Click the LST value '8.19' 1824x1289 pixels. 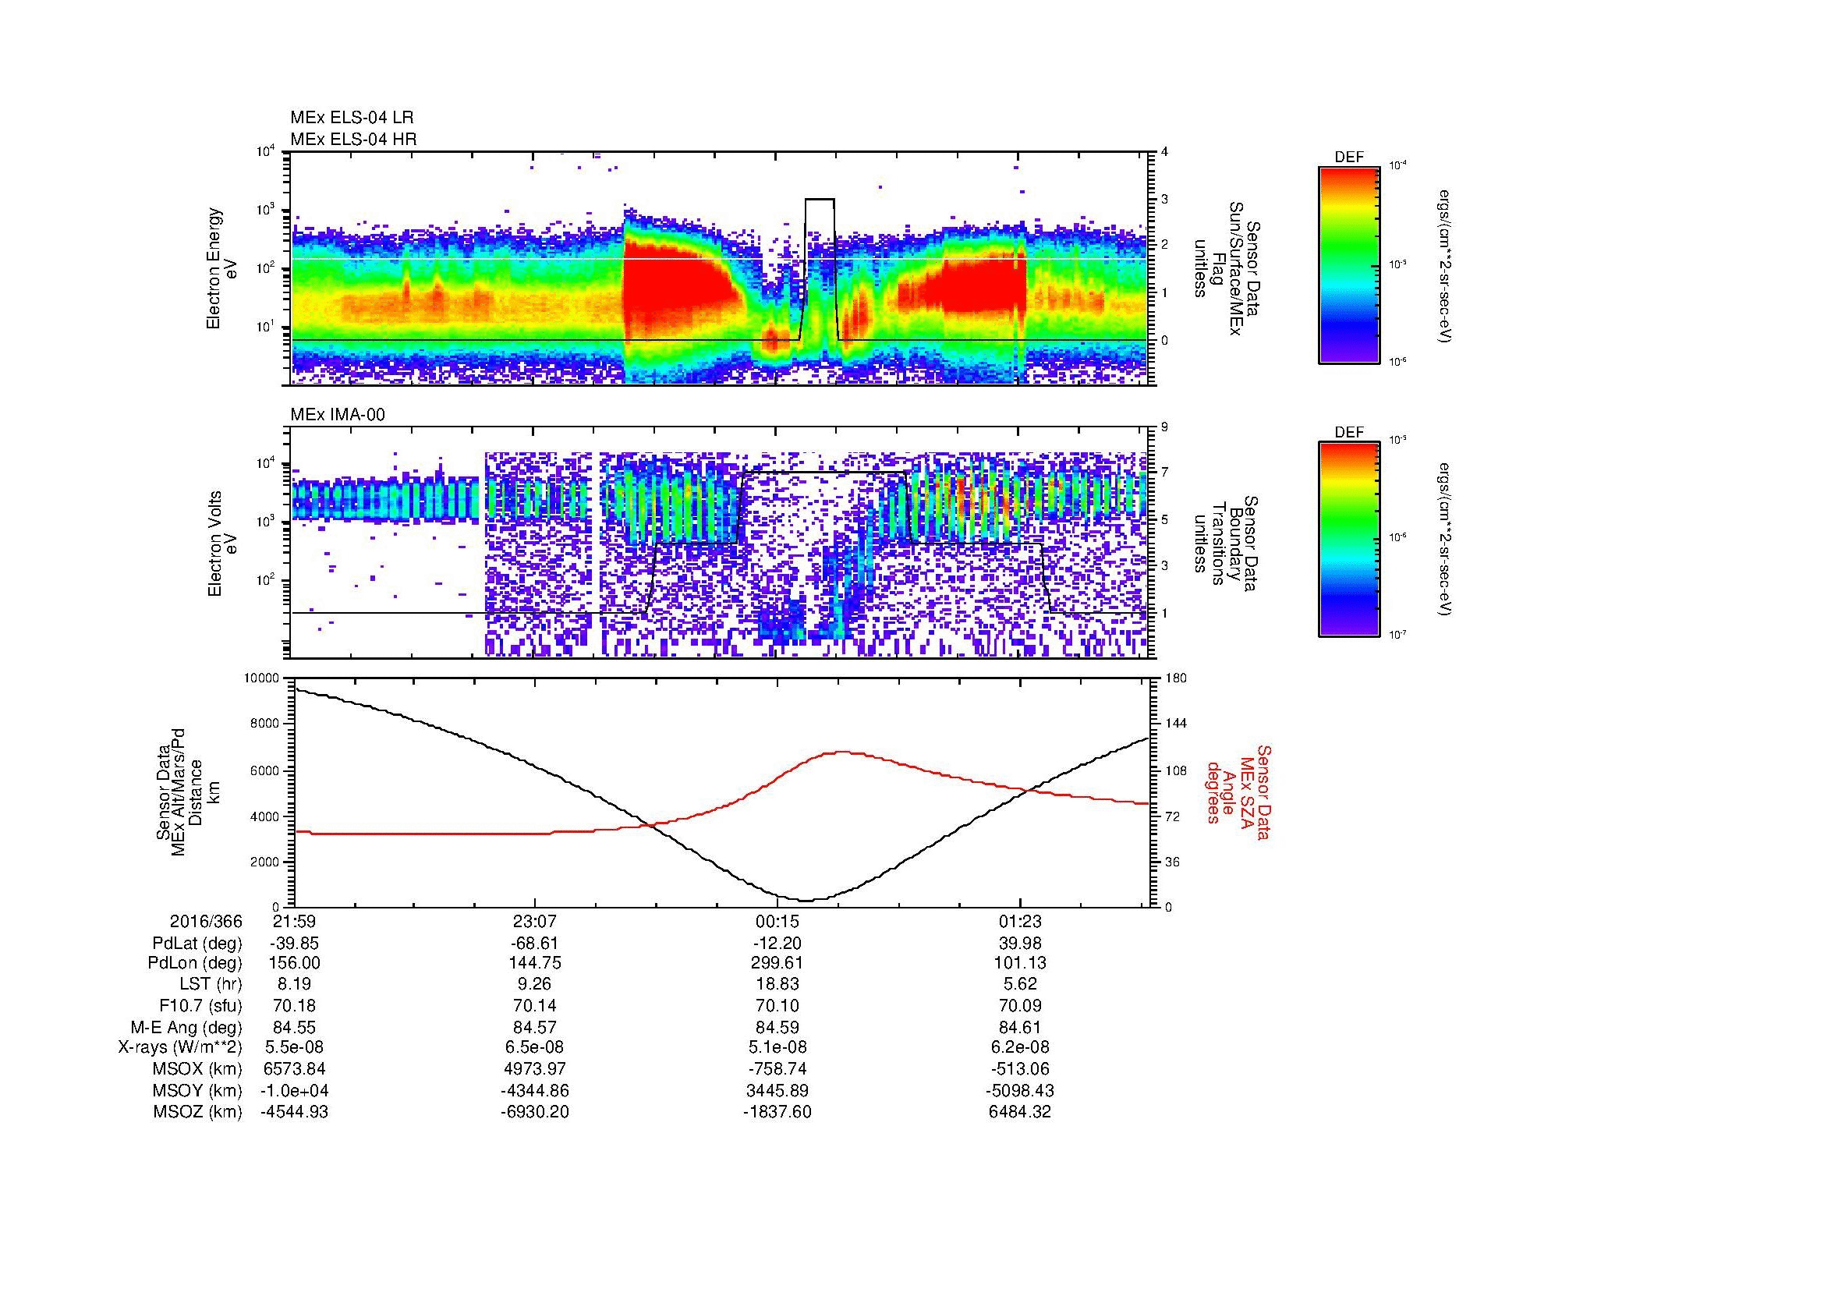295,985
